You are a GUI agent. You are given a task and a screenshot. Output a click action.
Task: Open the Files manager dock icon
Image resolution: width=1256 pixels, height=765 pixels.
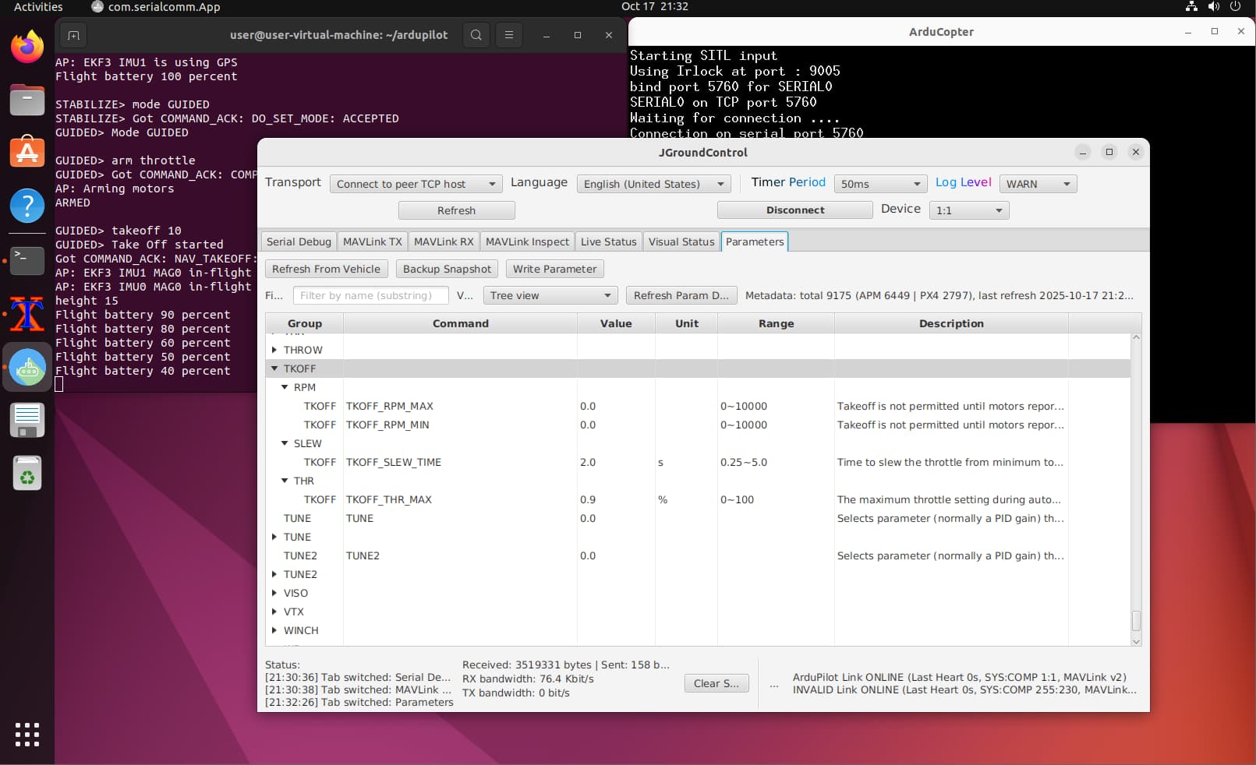click(27, 100)
